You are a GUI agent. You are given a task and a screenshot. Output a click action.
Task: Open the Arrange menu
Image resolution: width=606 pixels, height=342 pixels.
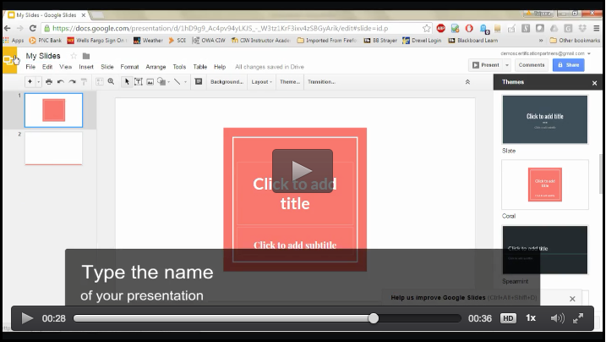[x=156, y=67]
